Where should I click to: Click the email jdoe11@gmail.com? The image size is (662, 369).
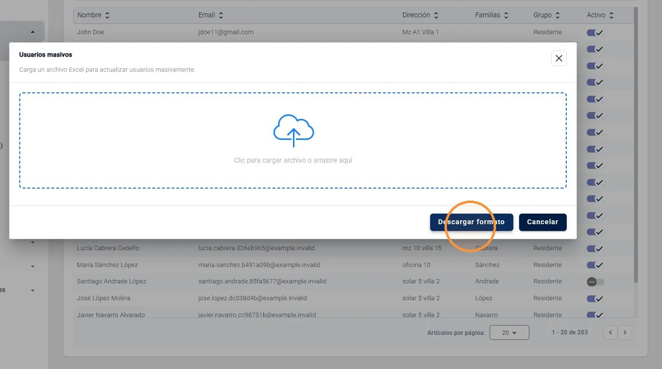click(x=226, y=32)
